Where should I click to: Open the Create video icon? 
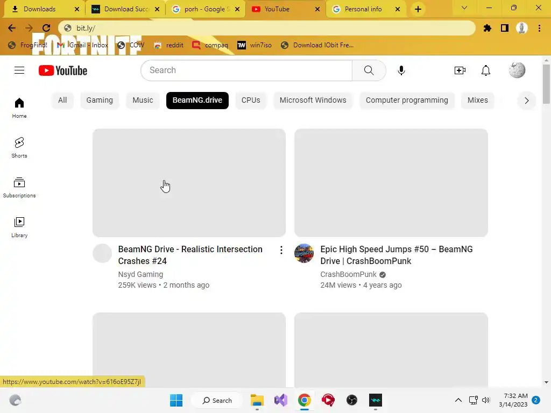click(460, 70)
